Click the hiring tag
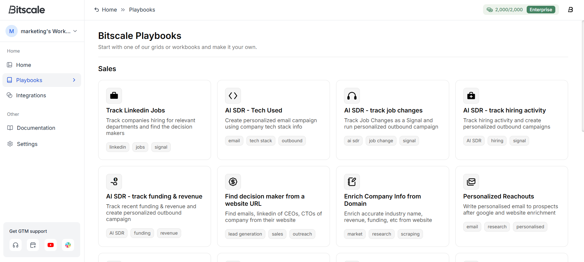584x262 pixels. (497, 141)
